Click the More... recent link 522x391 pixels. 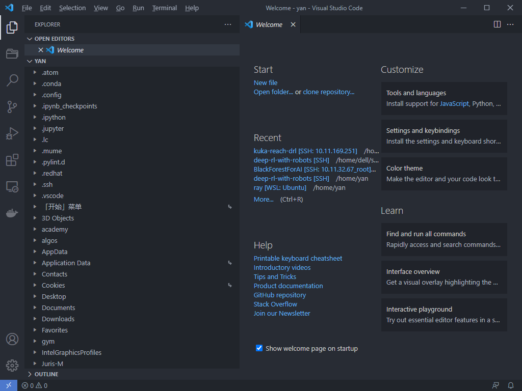[x=264, y=199]
